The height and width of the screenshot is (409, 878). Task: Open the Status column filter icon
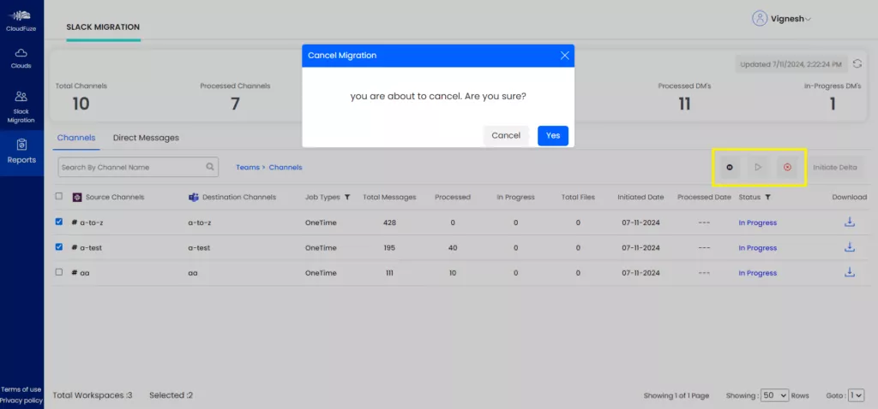tap(767, 198)
